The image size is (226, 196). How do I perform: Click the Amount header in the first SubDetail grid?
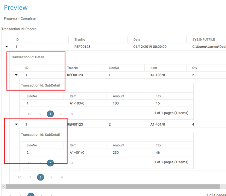(x=118, y=96)
